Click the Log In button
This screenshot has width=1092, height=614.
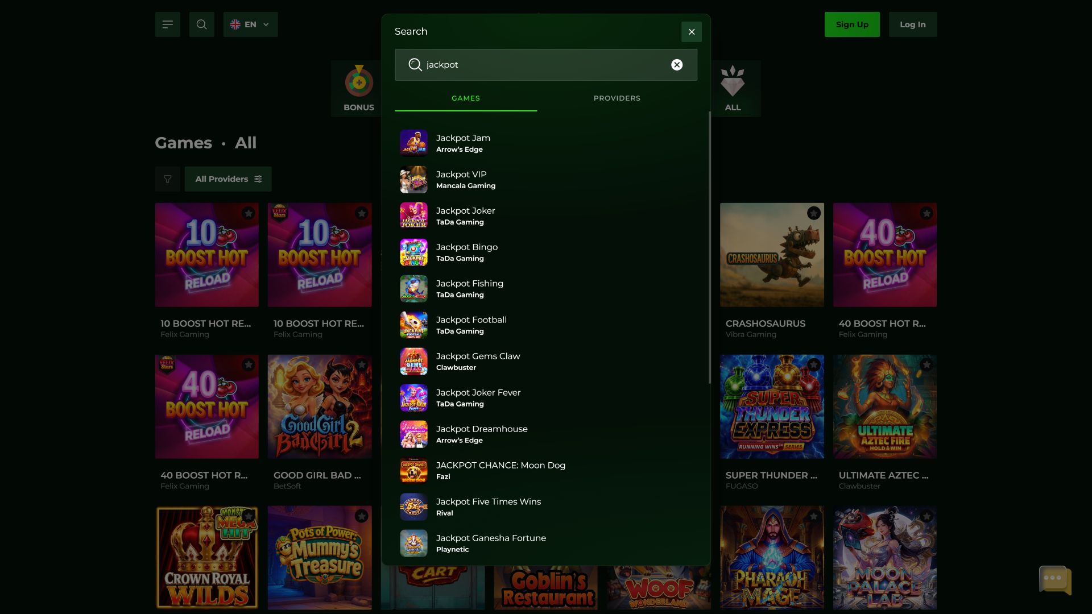point(913,24)
